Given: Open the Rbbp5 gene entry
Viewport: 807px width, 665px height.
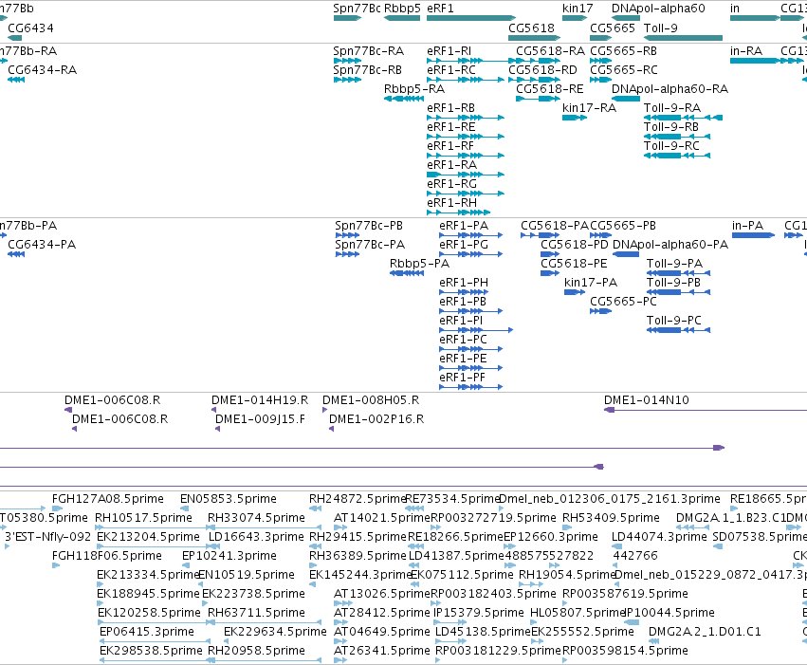Looking at the screenshot, I should click(x=402, y=9).
